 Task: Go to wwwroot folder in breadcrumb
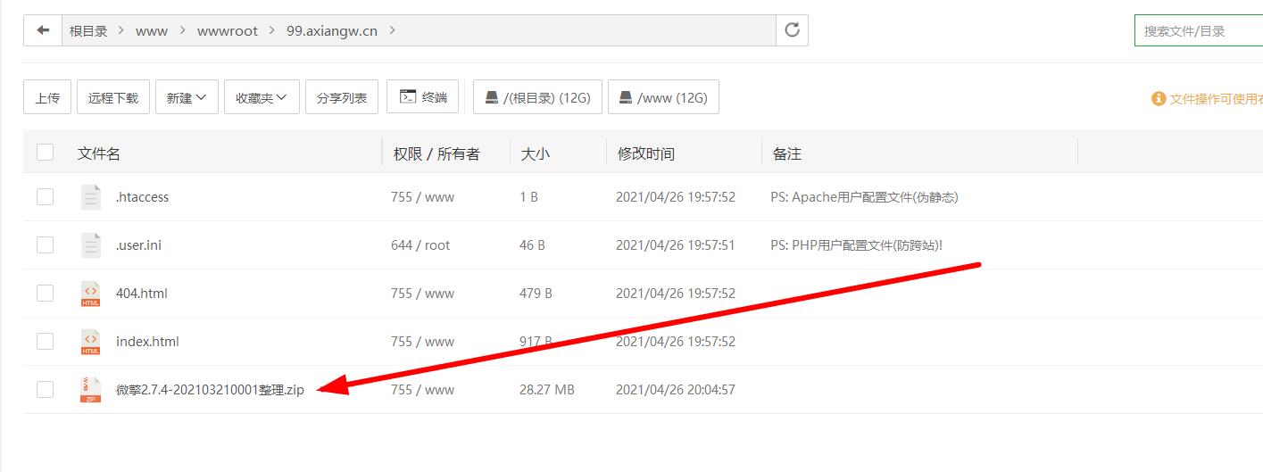(x=228, y=30)
